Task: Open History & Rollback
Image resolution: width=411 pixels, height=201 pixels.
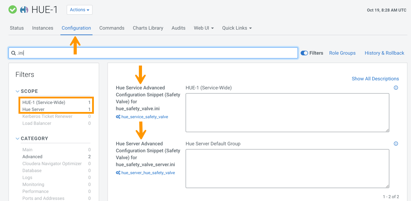Action: (x=384, y=53)
